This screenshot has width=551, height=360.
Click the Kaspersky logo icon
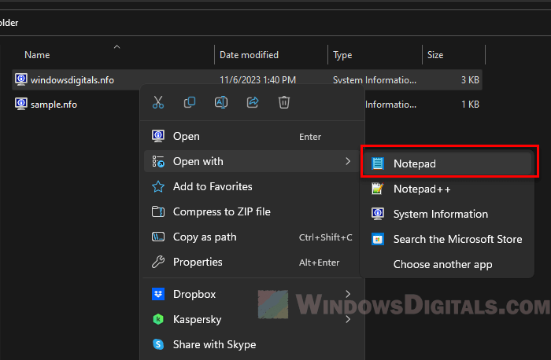158,319
